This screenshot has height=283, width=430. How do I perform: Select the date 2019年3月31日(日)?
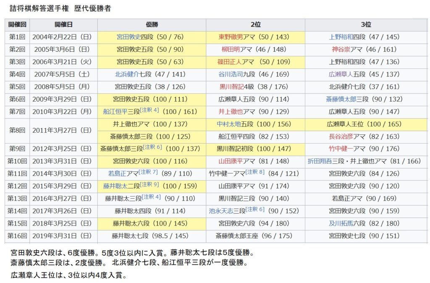(62, 236)
